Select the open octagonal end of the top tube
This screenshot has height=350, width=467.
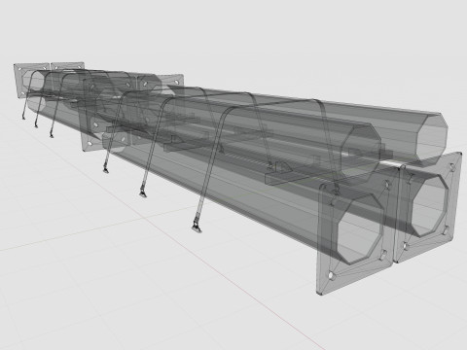pyautogui.click(x=432, y=138)
